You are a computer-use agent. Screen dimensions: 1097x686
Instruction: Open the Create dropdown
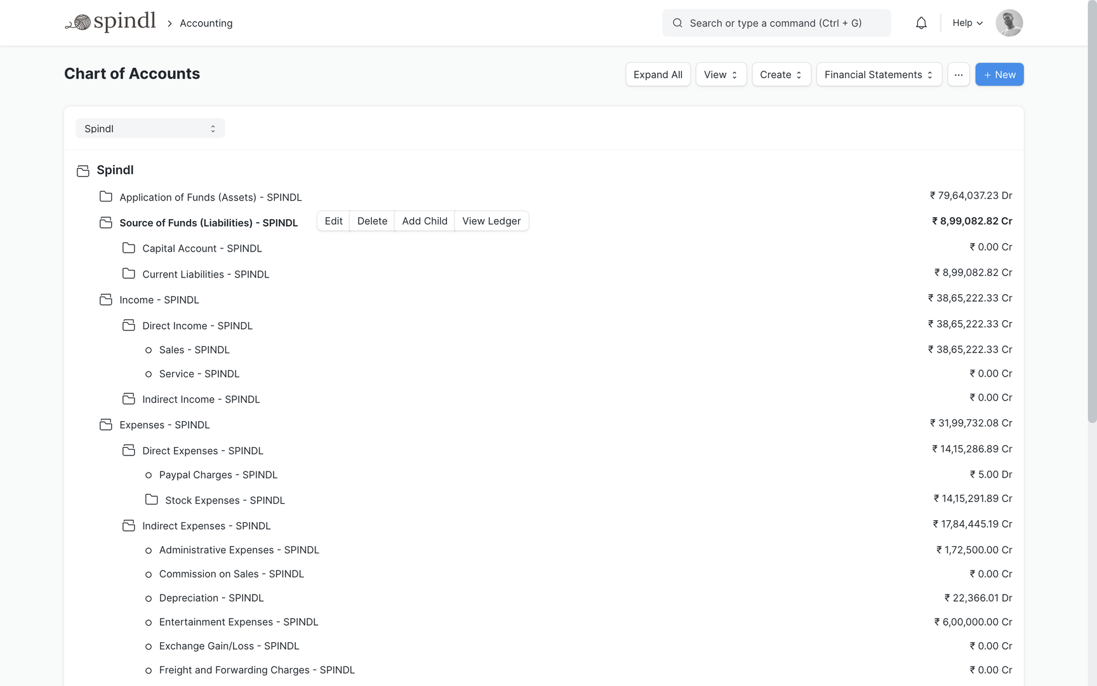pyautogui.click(x=781, y=74)
